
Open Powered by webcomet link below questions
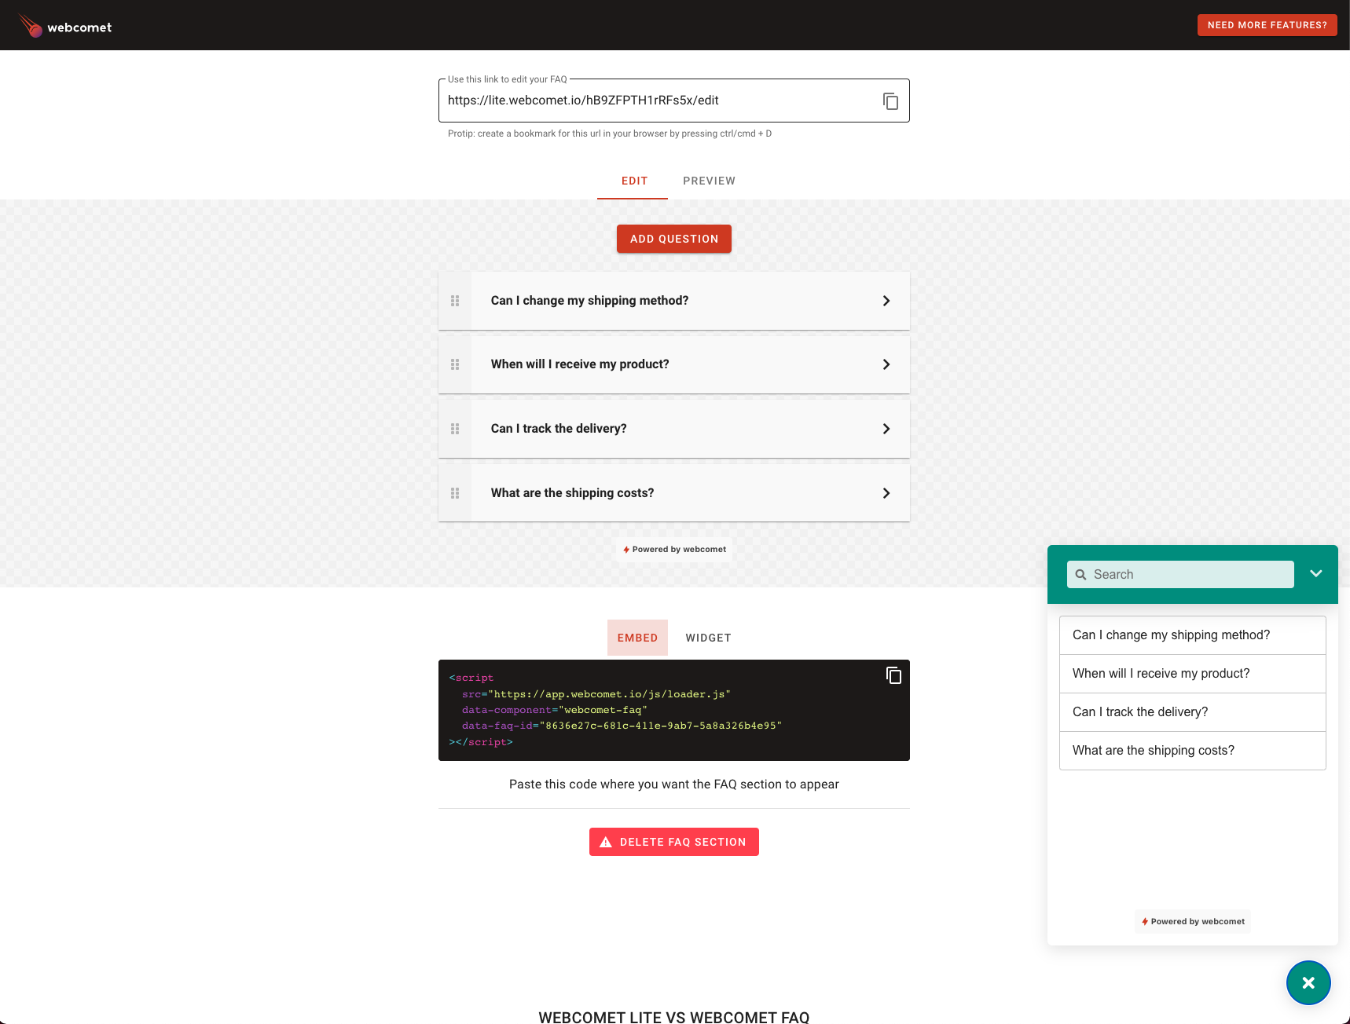(674, 550)
